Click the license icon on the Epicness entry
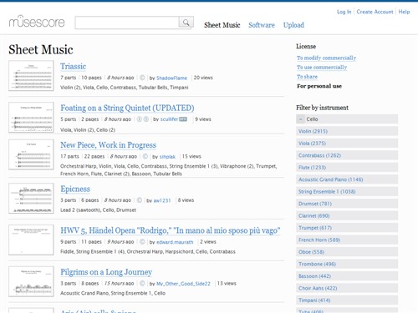This screenshot has height=313, width=418. (x=140, y=200)
